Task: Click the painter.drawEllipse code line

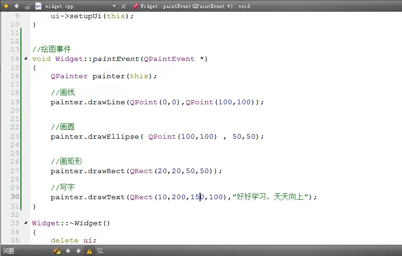Action: pyautogui.click(x=157, y=136)
